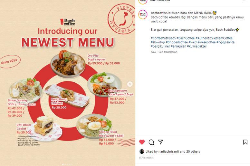Open the SEPTEMBER 5 post date link
The image size is (250, 166).
coord(146,158)
